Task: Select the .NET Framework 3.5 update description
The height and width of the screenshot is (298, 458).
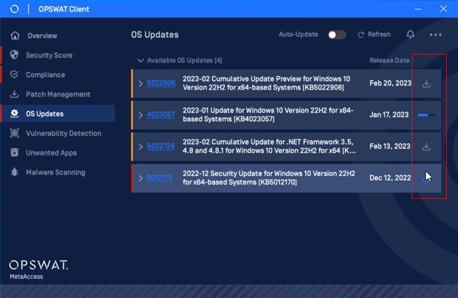Action: (x=269, y=146)
